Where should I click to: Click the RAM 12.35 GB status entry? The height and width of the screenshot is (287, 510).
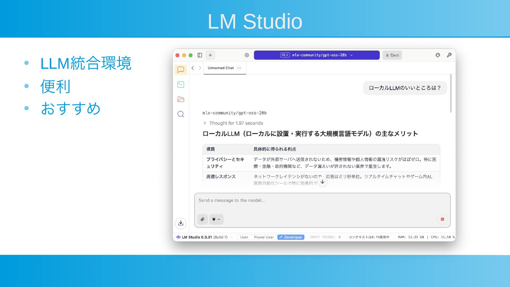pos(411,237)
